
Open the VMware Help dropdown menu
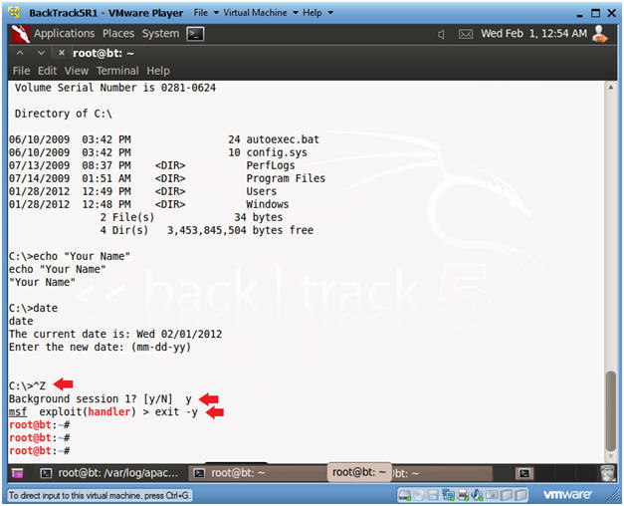tap(317, 13)
